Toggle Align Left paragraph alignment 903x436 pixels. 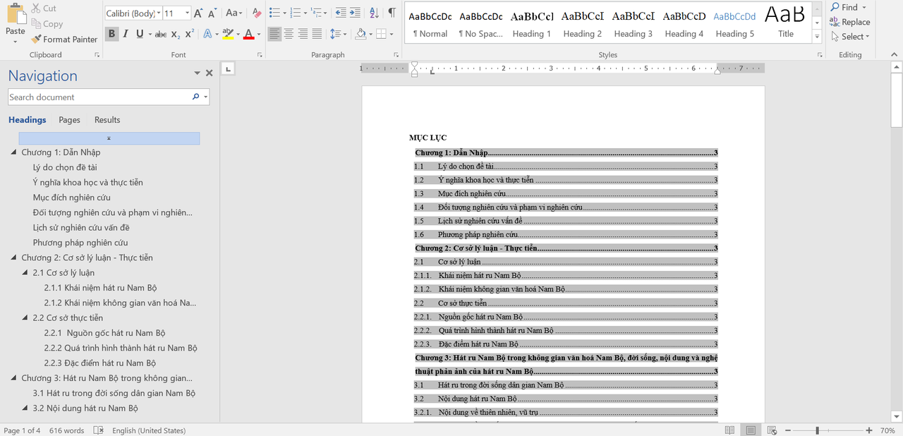click(x=274, y=34)
